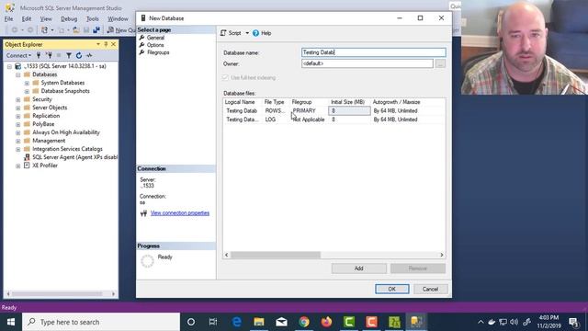Open the orange Camtasia recorder taskbar icon
Viewport: 588px width, 331px height.
[371, 322]
